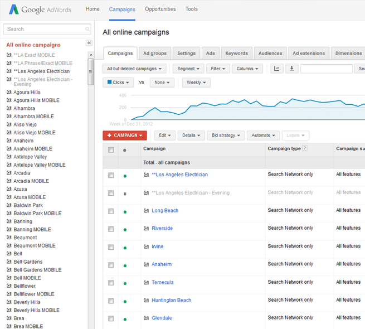Check the box for **Los Angeles Electrician row

pos(111,175)
